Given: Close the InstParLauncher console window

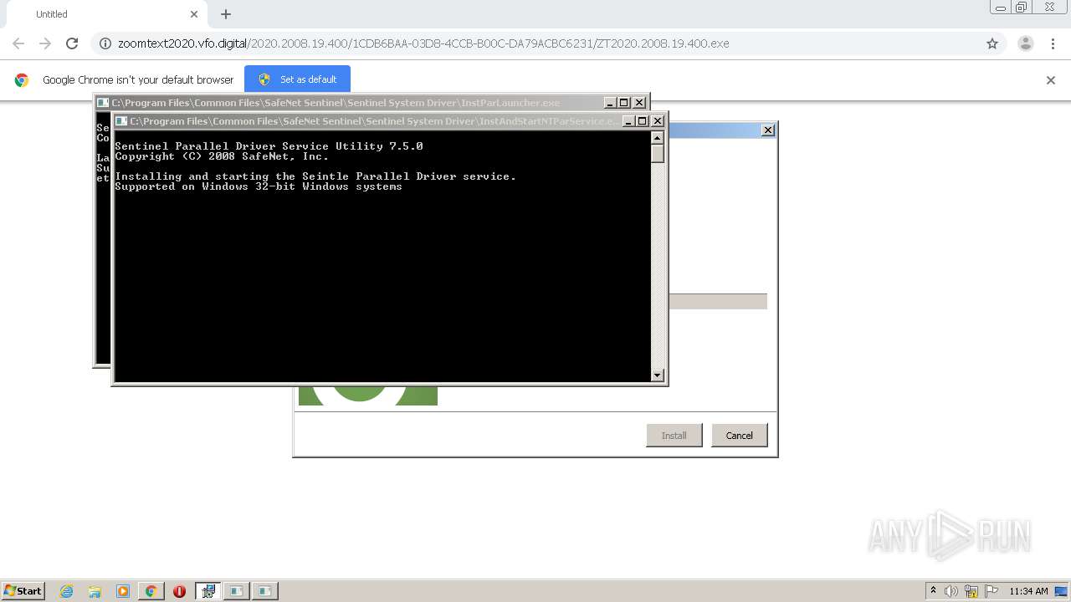Looking at the screenshot, I should [x=639, y=103].
